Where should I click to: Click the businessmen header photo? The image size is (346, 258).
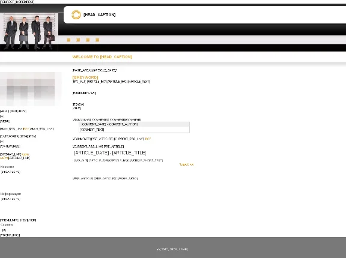(29, 32)
